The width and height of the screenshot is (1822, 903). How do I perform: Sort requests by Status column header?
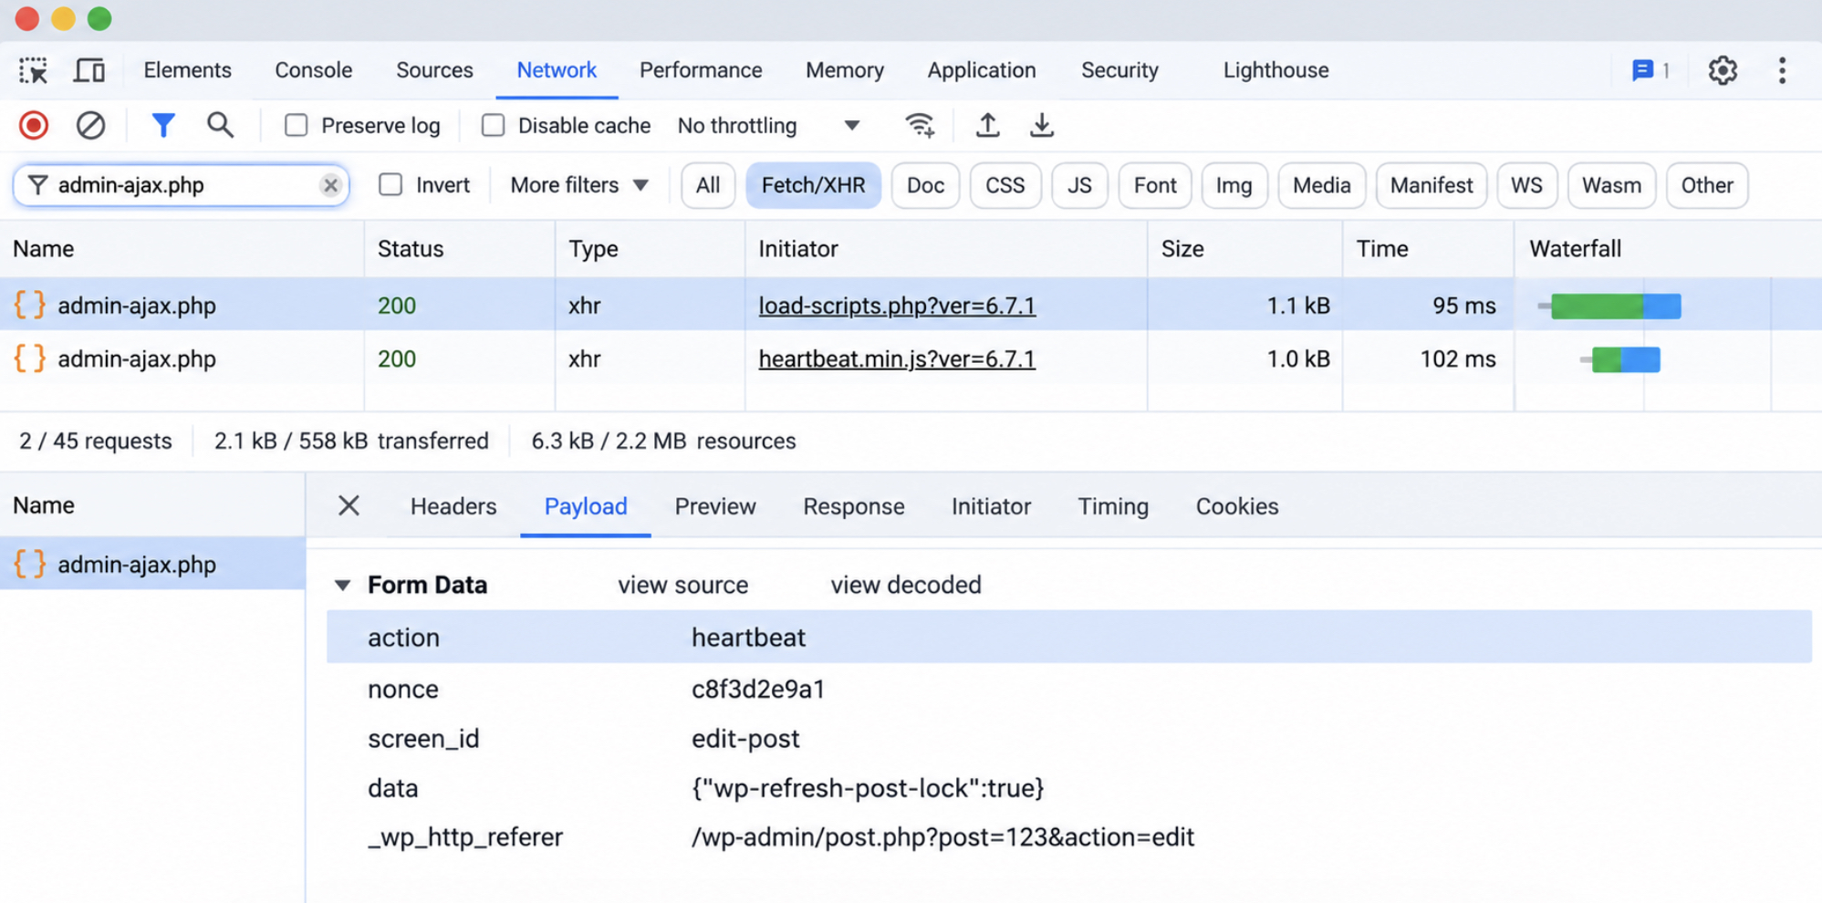coord(459,248)
